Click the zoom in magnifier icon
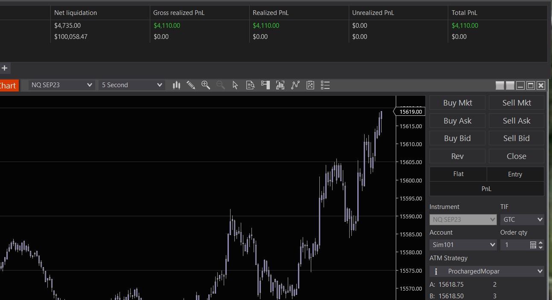 206,85
